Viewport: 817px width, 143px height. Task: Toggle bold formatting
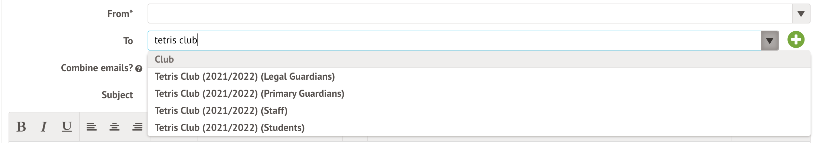click(x=21, y=127)
